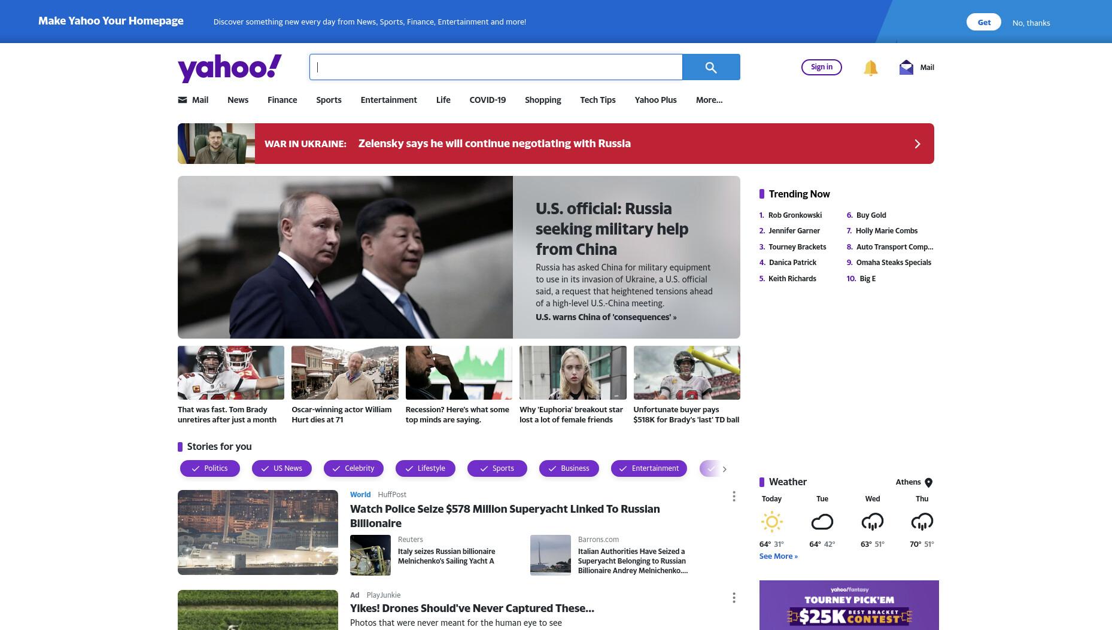Open trending topic Tourney Brackets

(x=797, y=247)
